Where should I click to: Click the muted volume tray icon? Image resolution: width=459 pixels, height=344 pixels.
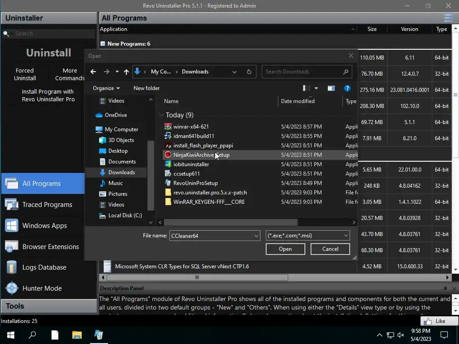pyautogui.click(x=401, y=335)
